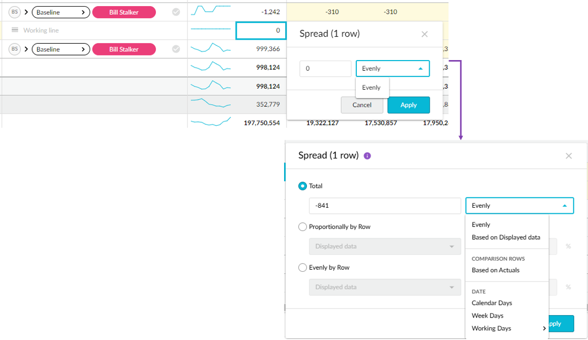Click the Cancel button
Viewport: 588px width, 340px height.
tap(362, 105)
